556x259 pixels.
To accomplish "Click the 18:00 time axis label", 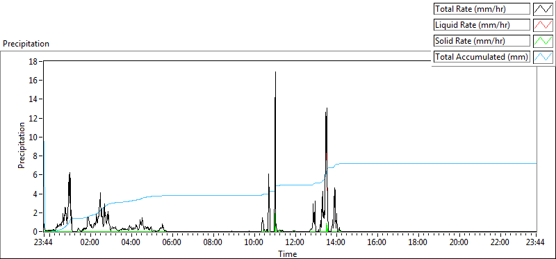I will click(418, 243).
